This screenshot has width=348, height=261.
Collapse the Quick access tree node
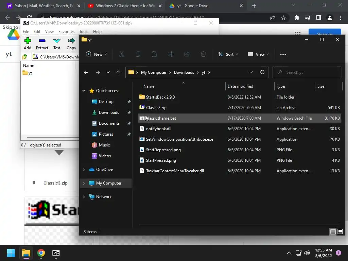84,90
